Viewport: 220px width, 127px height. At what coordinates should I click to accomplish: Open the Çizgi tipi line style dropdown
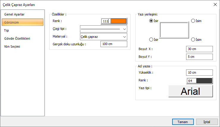pos(103,29)
